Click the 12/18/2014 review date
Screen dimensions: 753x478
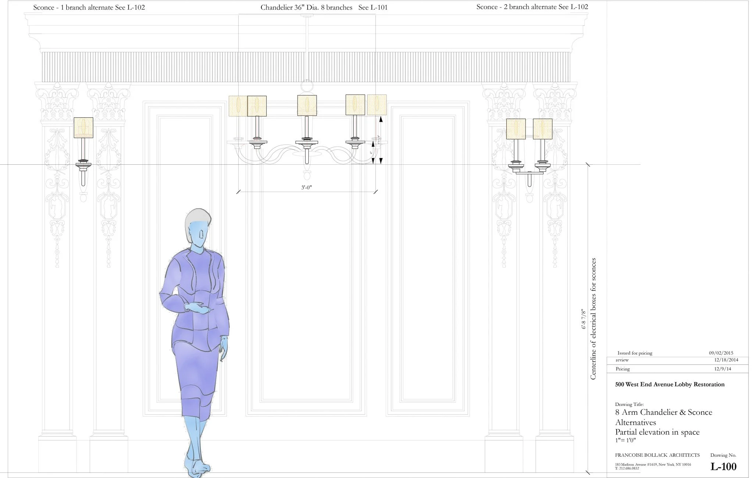726,360
